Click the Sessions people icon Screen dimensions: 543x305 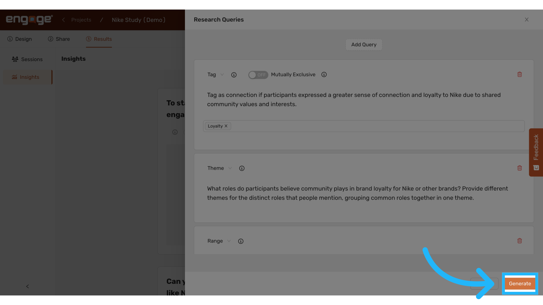click(15, 59)
